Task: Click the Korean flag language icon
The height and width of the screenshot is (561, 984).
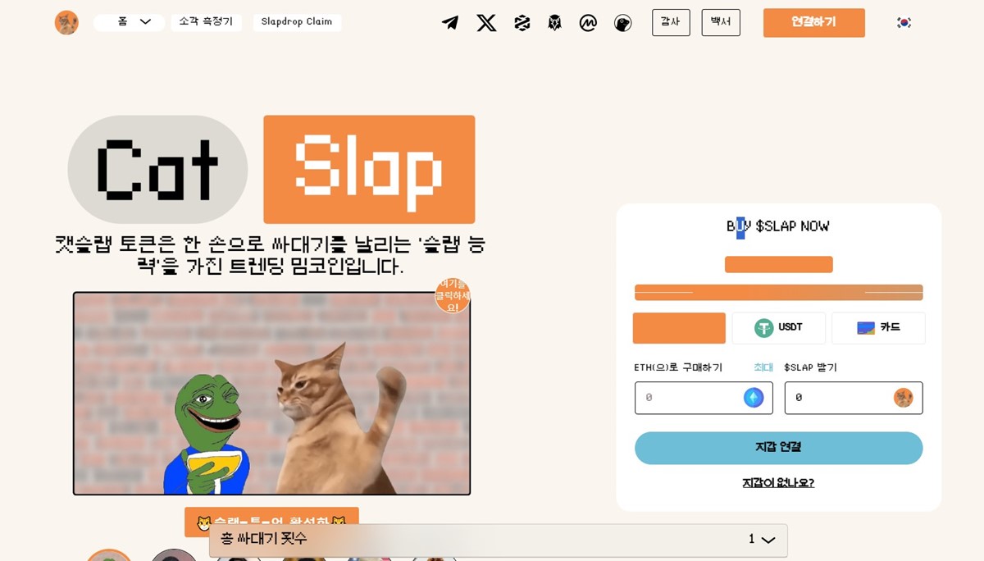Action: [x=904, y=23]
